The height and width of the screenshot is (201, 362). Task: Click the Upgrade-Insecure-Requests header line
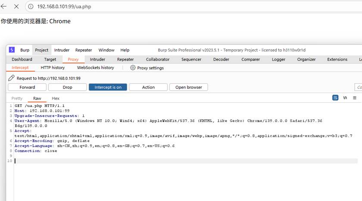pos(50,116)
